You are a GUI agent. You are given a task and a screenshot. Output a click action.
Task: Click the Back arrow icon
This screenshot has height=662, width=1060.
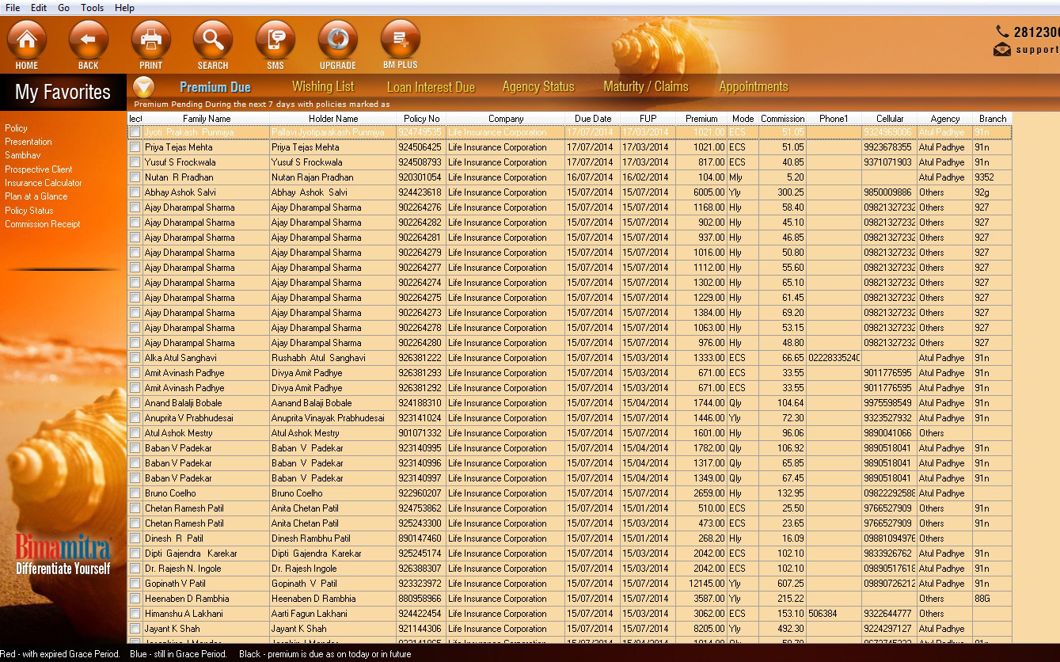point(89,40)
